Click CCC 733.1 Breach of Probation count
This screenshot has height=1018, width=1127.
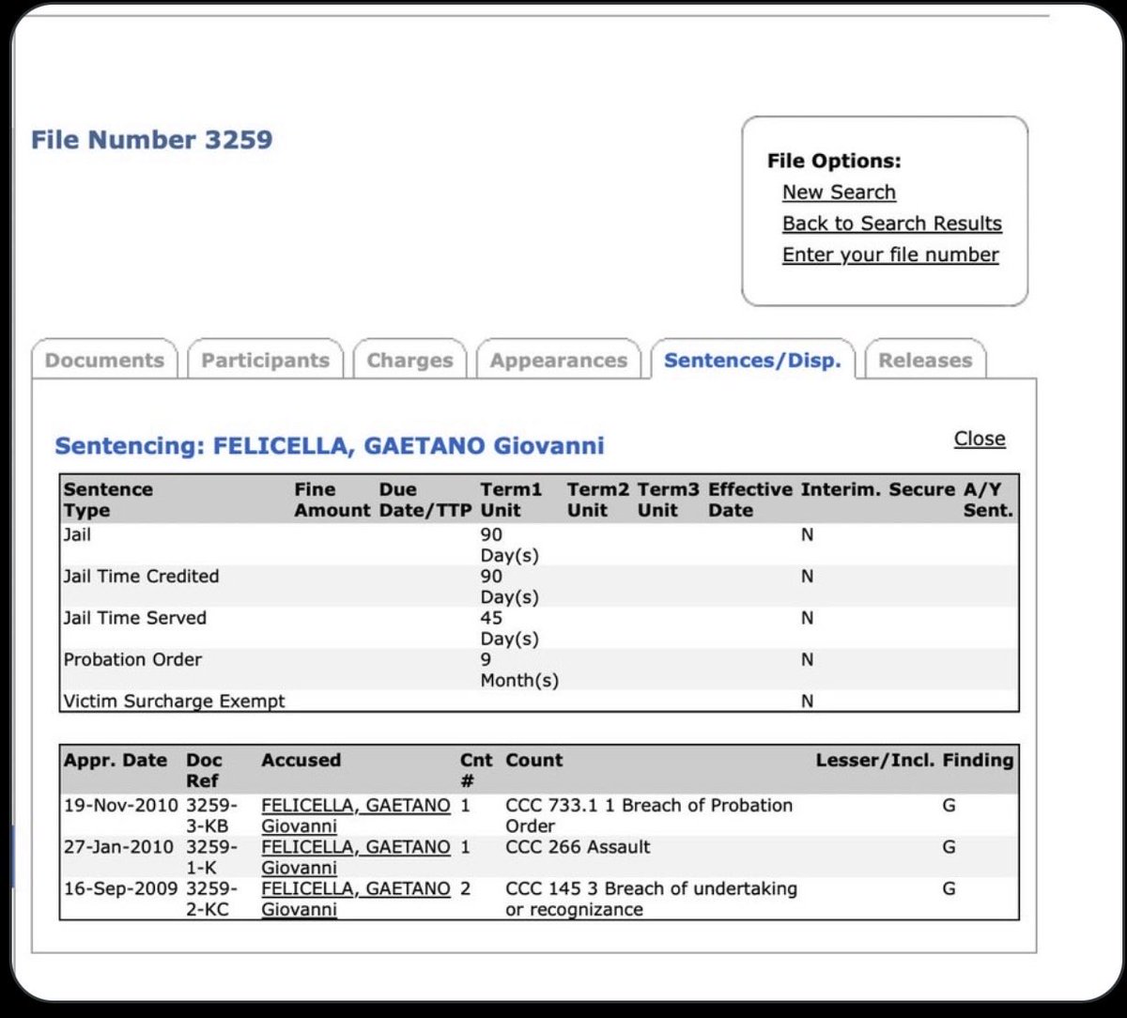coord(649,815)
